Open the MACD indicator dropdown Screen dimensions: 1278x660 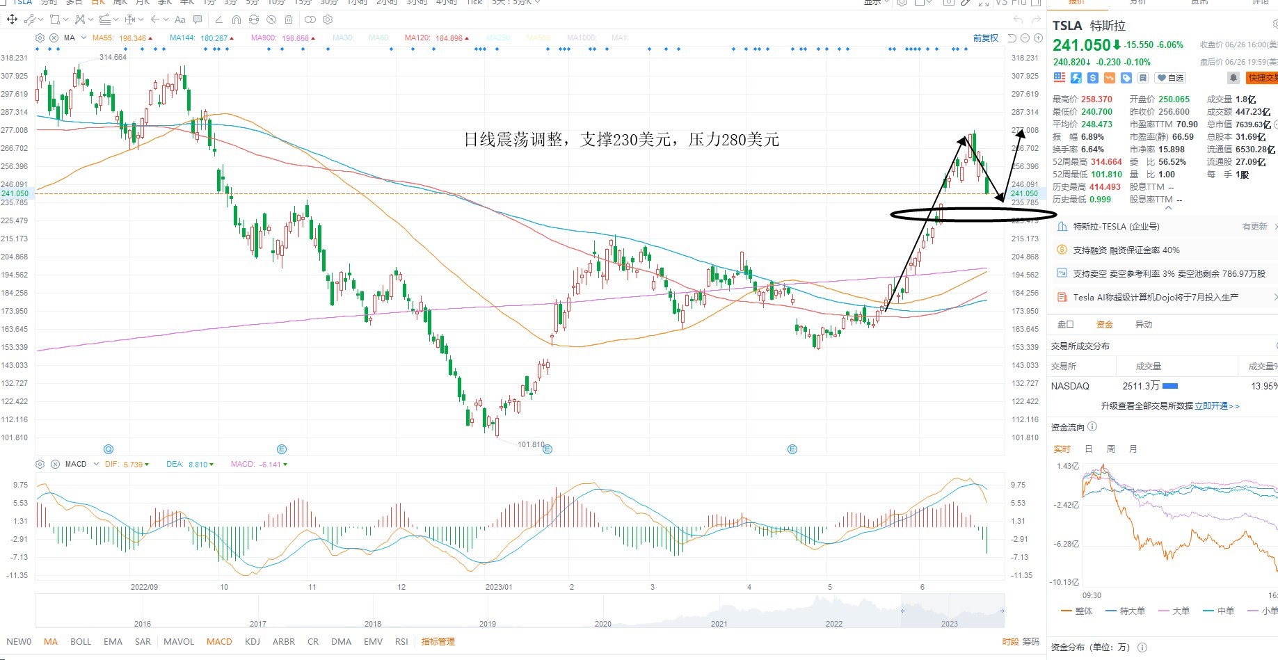(x=95, y=464)
